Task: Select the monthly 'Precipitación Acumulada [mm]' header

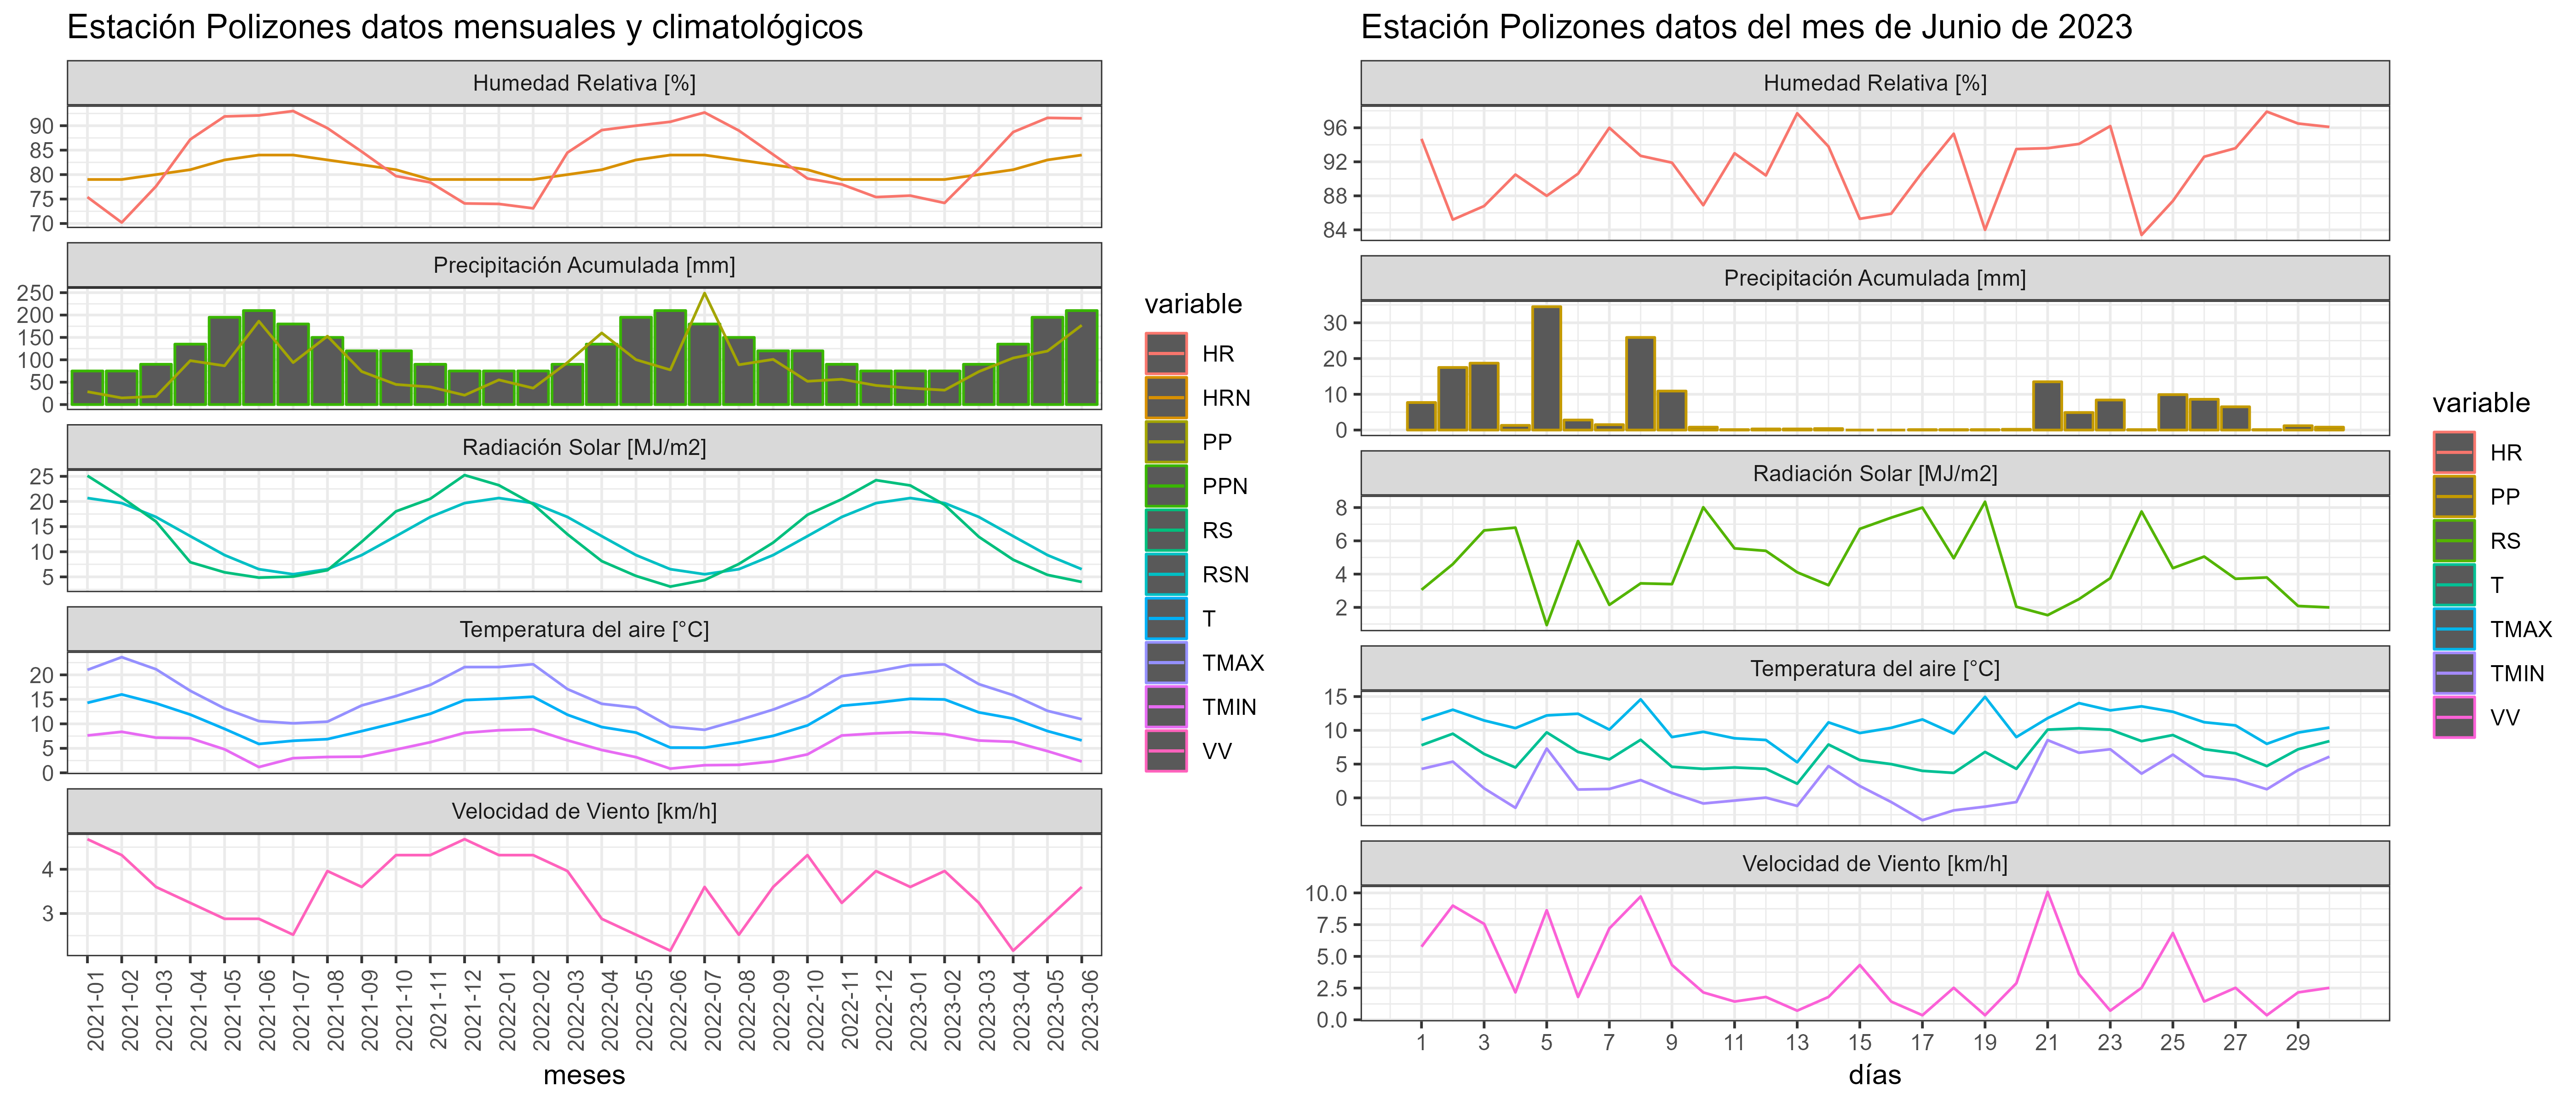Action: (x=584, y=265)
